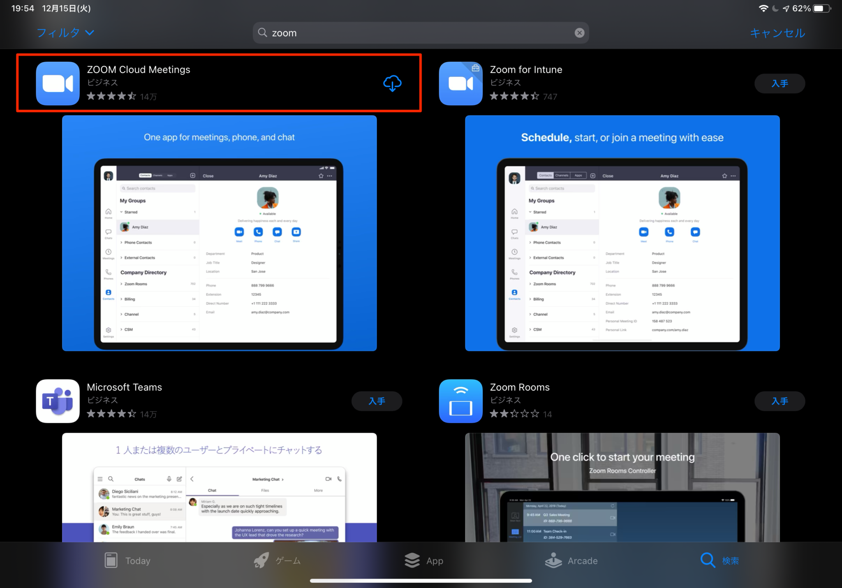
Task: Tap キャンセル to cancel search
Action: coord(777,33)
